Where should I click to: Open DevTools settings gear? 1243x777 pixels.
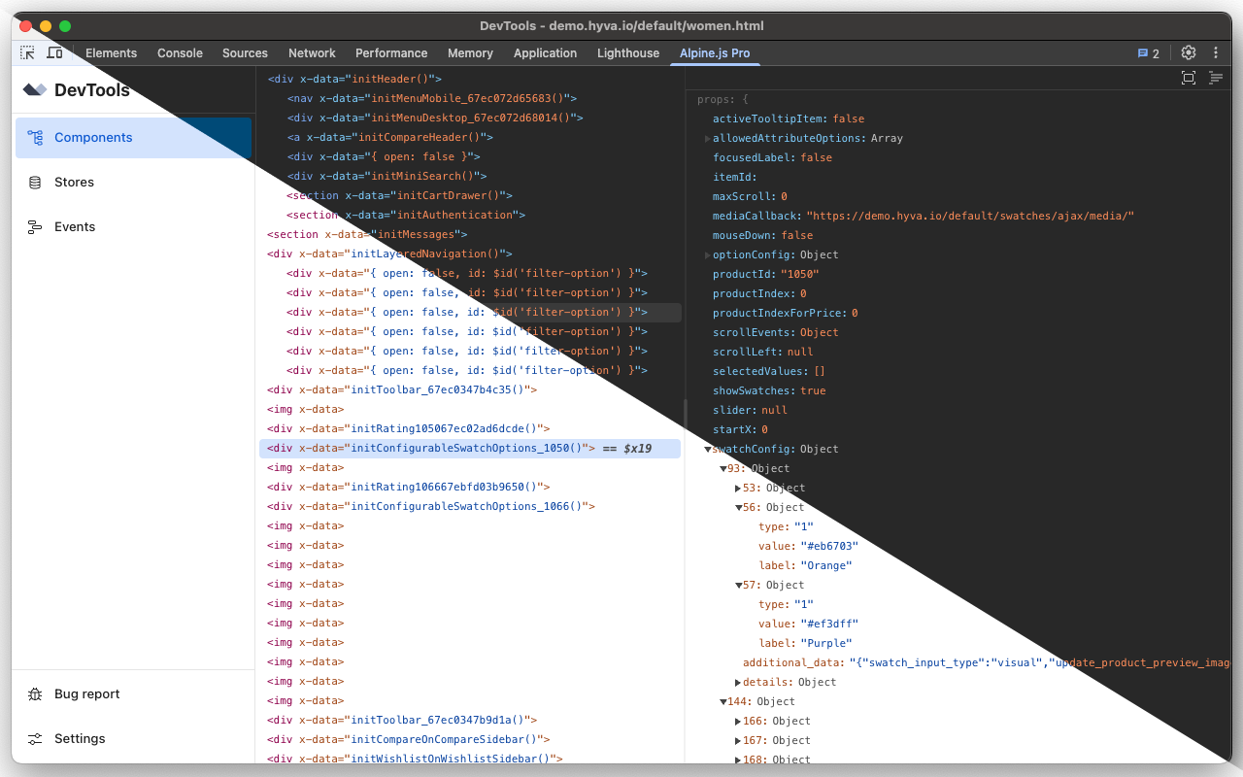(x=1188, y=53)
